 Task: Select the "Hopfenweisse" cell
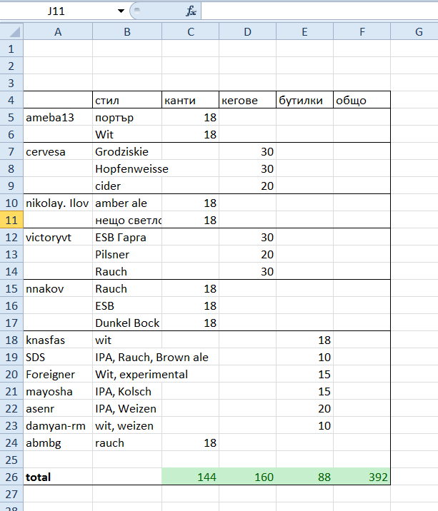click(127, 168)
